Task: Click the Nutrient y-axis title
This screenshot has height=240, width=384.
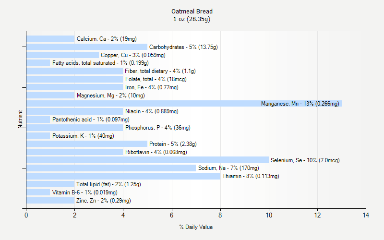Action: [21, 120]
